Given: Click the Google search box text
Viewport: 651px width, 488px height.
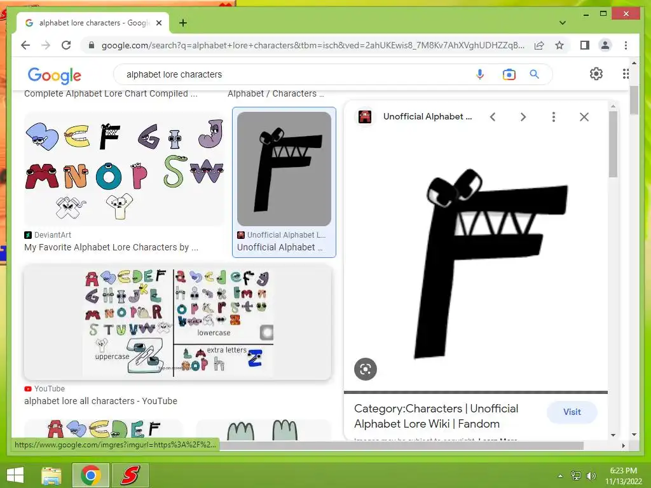Looking at the screenshot, I should click(174, 74).
